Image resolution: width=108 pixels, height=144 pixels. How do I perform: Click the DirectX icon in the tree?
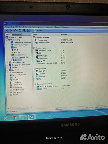click(11, 80)
